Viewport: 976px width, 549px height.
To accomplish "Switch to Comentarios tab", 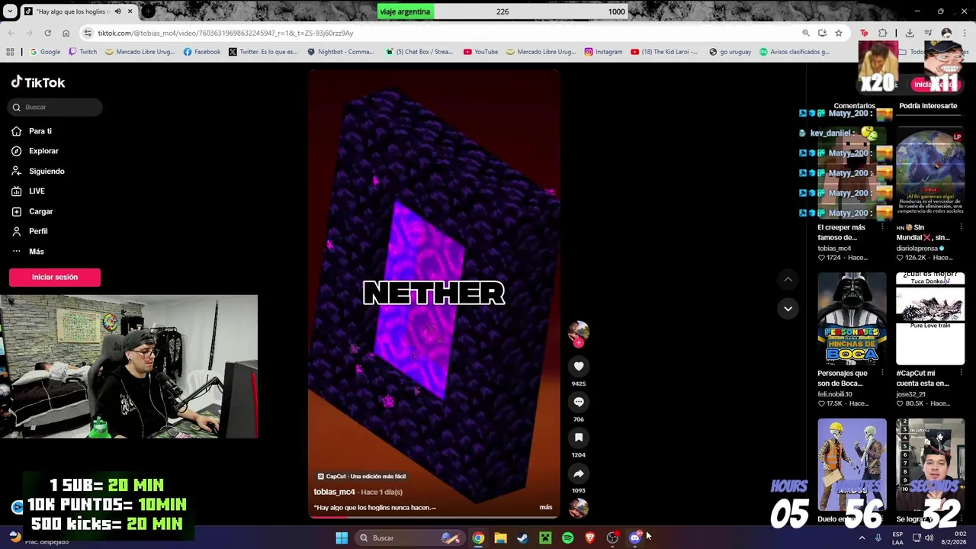I will tap(854, 106).
